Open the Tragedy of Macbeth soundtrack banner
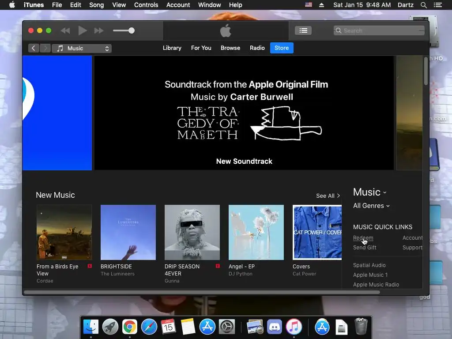This screenshot has width=452, height=339. [x=244, y=113]
